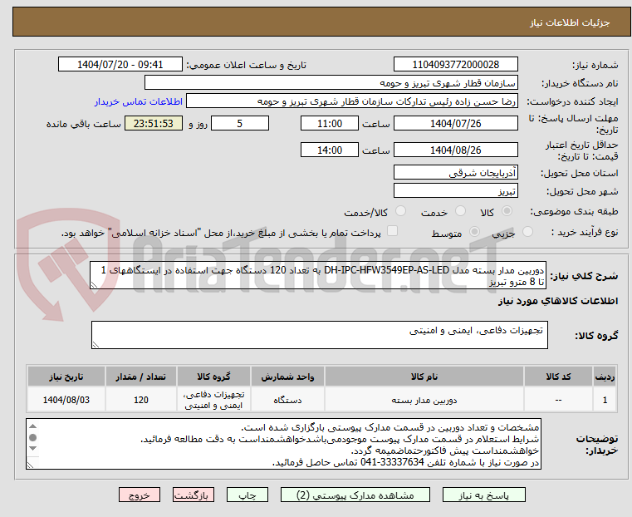Screen dimensions: 632x517
Task: Click the item code cell --
Action: pos(558,400)
